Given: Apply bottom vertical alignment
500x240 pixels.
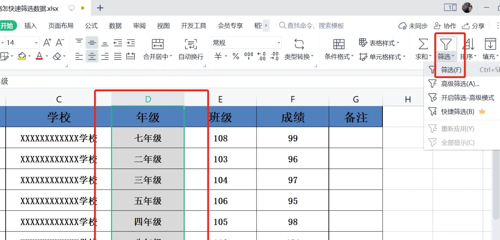Looking at the screenshot, I should pyautogui.click(x=104, y=43).
